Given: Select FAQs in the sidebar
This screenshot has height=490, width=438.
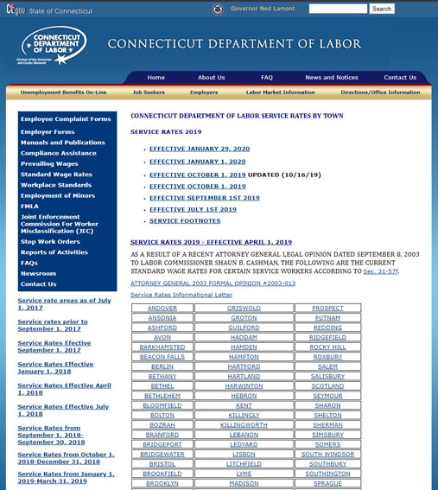Looking at the screenshot, I should pyautogui.click(x=29, y=263).
